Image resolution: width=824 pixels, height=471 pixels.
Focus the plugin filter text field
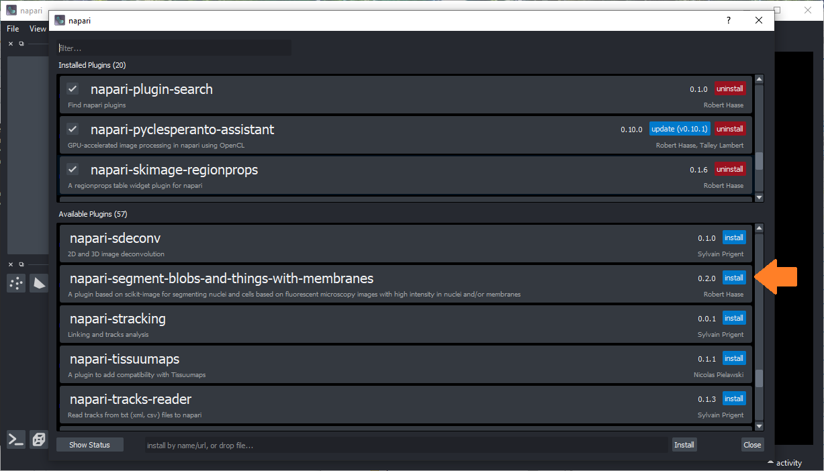pos(174,48)
